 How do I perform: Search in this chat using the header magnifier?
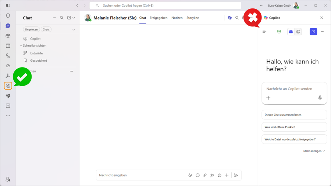pos(237,18)
